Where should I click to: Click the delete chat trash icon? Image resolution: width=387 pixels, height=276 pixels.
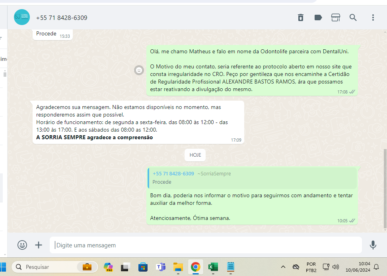(x=300, y=17)
